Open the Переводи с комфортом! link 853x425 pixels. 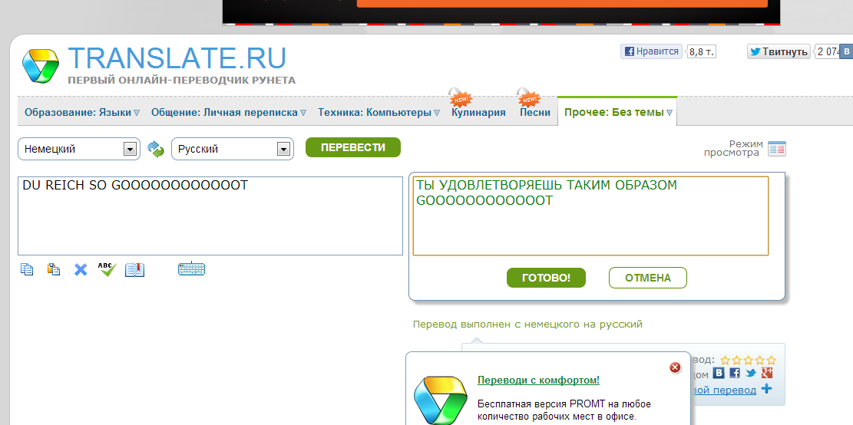(x=538, y=381)
